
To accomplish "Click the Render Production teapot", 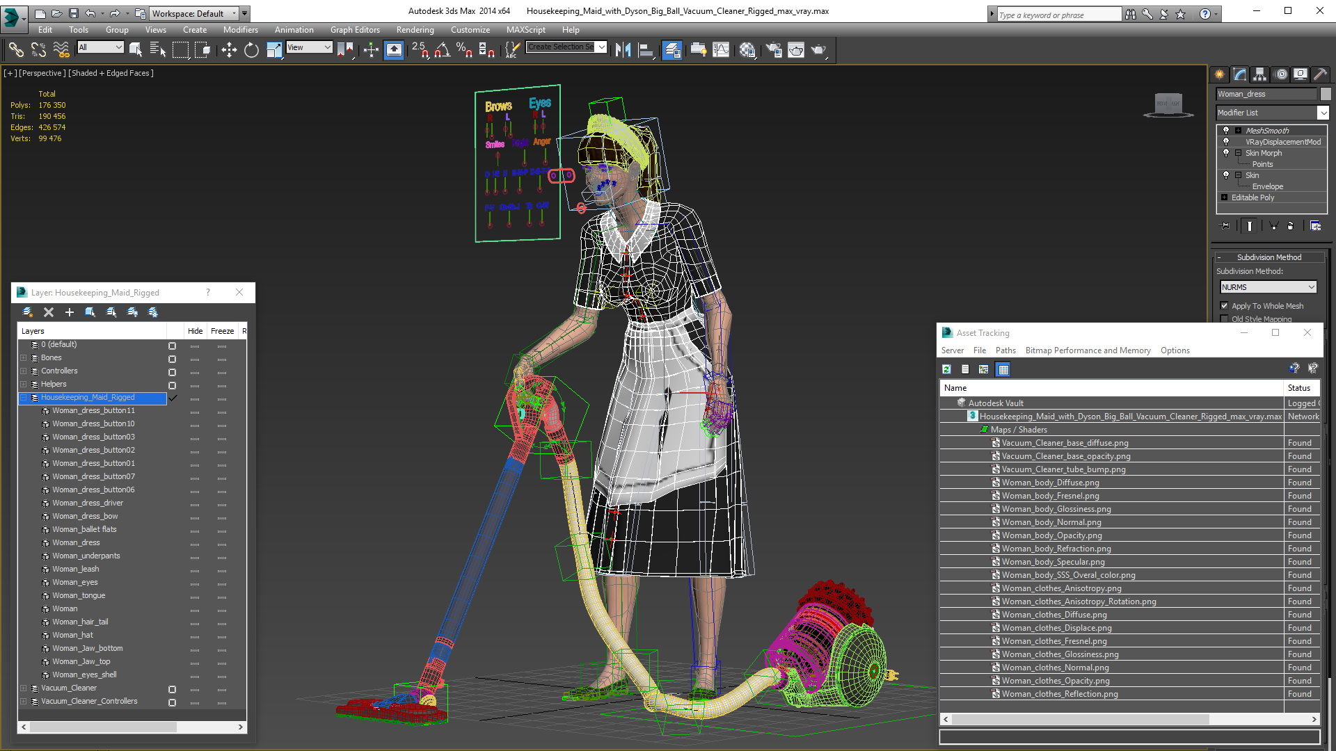I will (819, 49).
